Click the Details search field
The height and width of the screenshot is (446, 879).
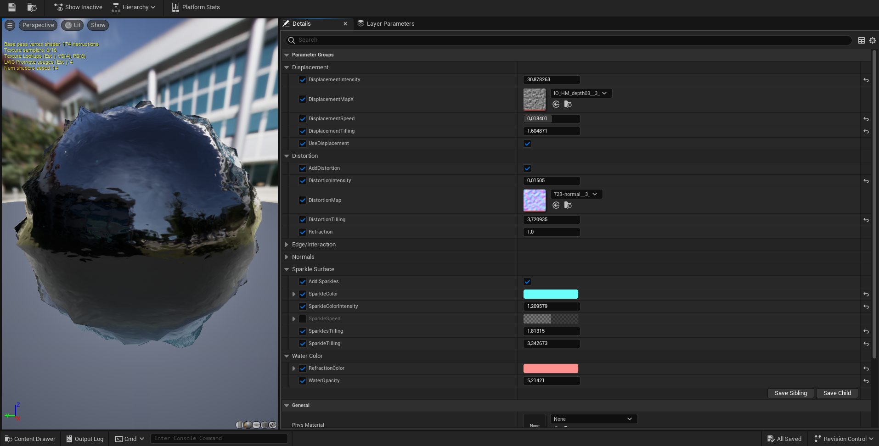[569, 40]
